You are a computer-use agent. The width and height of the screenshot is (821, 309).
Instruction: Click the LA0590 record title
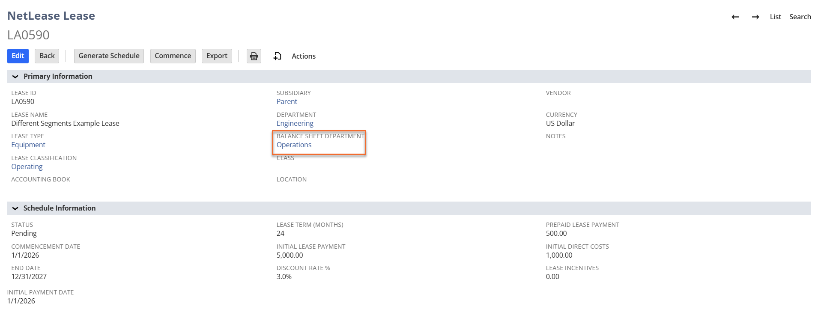coord(28,35)
